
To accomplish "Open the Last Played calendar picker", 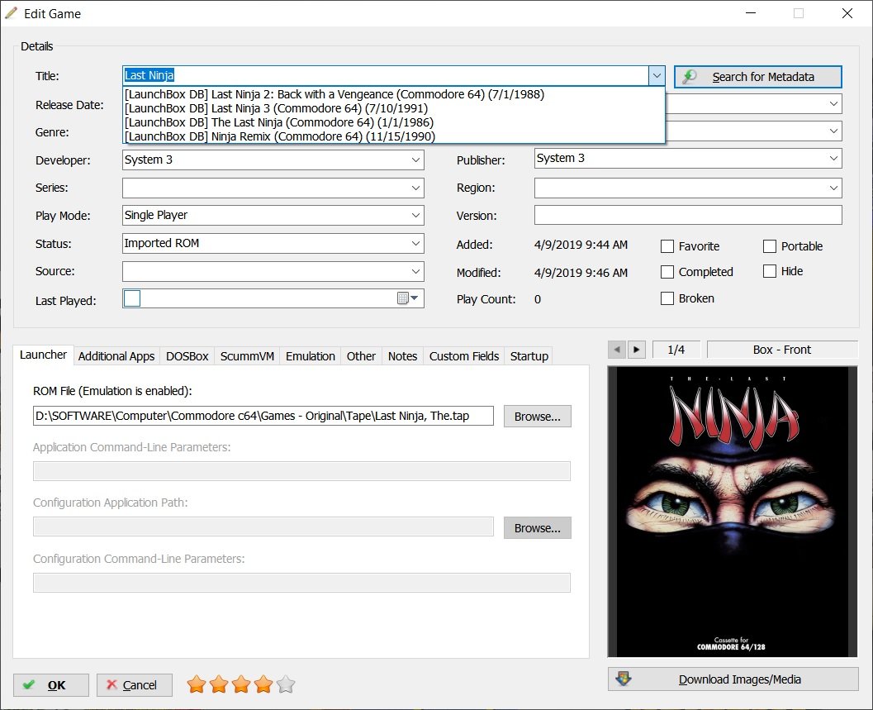I will pos(408,298).
